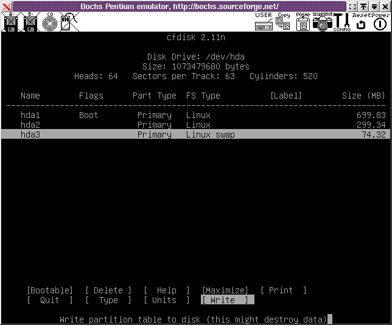
Task: Click the Reset emulator icon
Action: (x=361, y=23)
